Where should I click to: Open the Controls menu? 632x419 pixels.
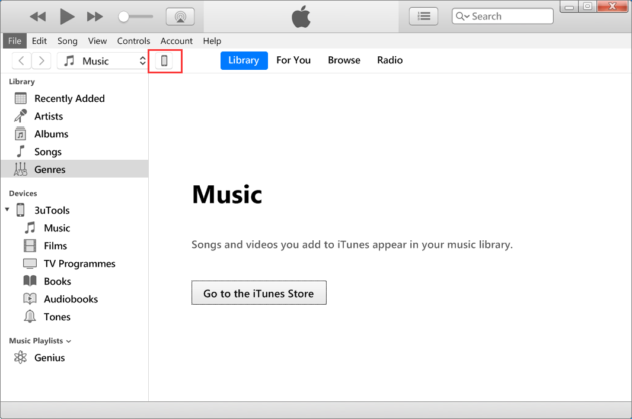click(x=133, y=41)
